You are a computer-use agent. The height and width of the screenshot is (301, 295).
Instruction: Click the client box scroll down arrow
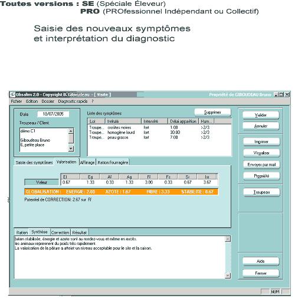pos(71,149)
